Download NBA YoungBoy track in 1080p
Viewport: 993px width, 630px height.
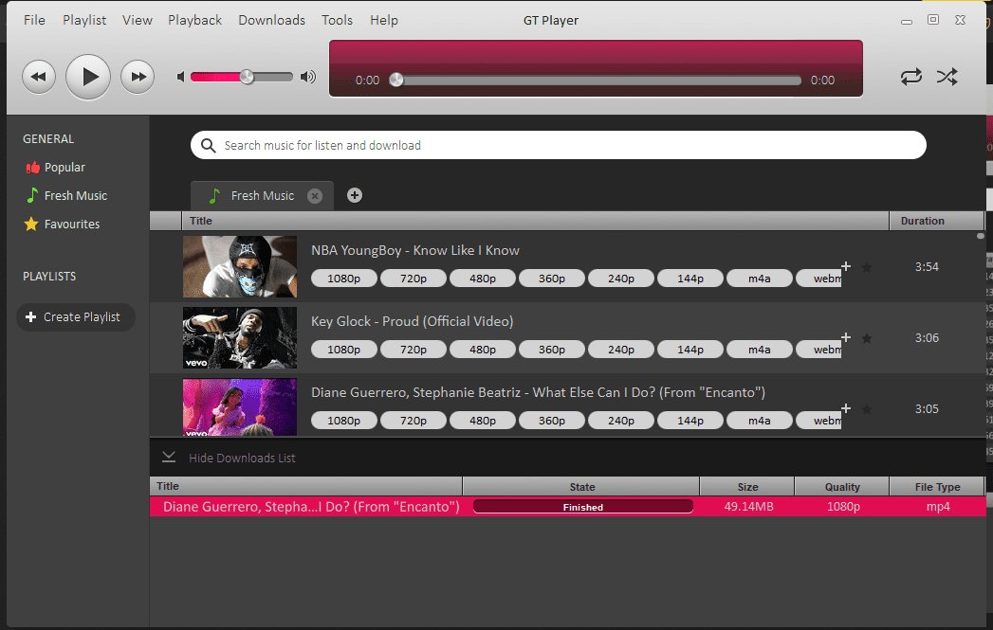[344, 279]
